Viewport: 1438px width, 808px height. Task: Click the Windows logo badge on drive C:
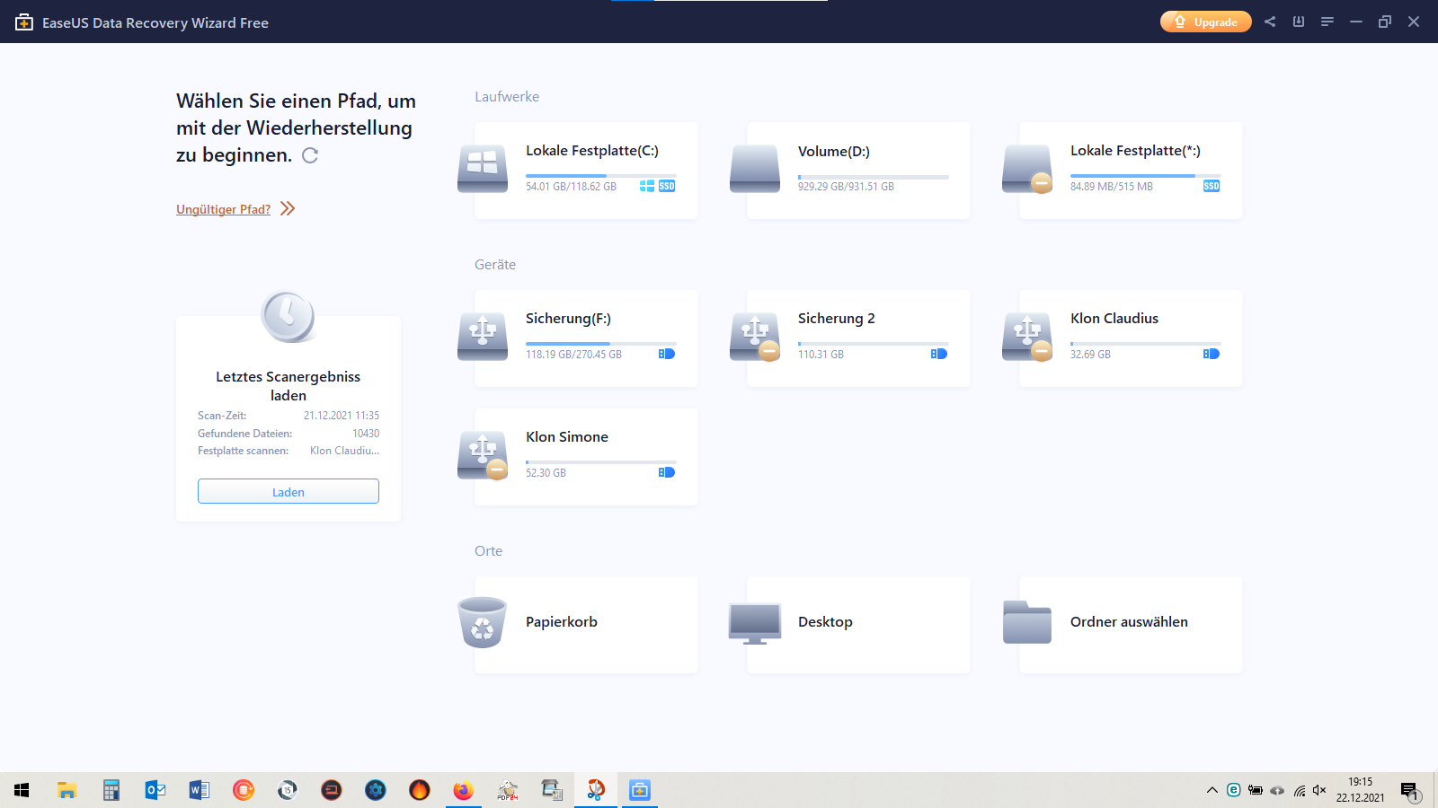coord(647,186)
